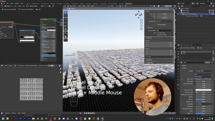The width and height of the screenshot is (215, 121).
Task: Toggle visibility eye of base scene collection
Action: point(211,10)
